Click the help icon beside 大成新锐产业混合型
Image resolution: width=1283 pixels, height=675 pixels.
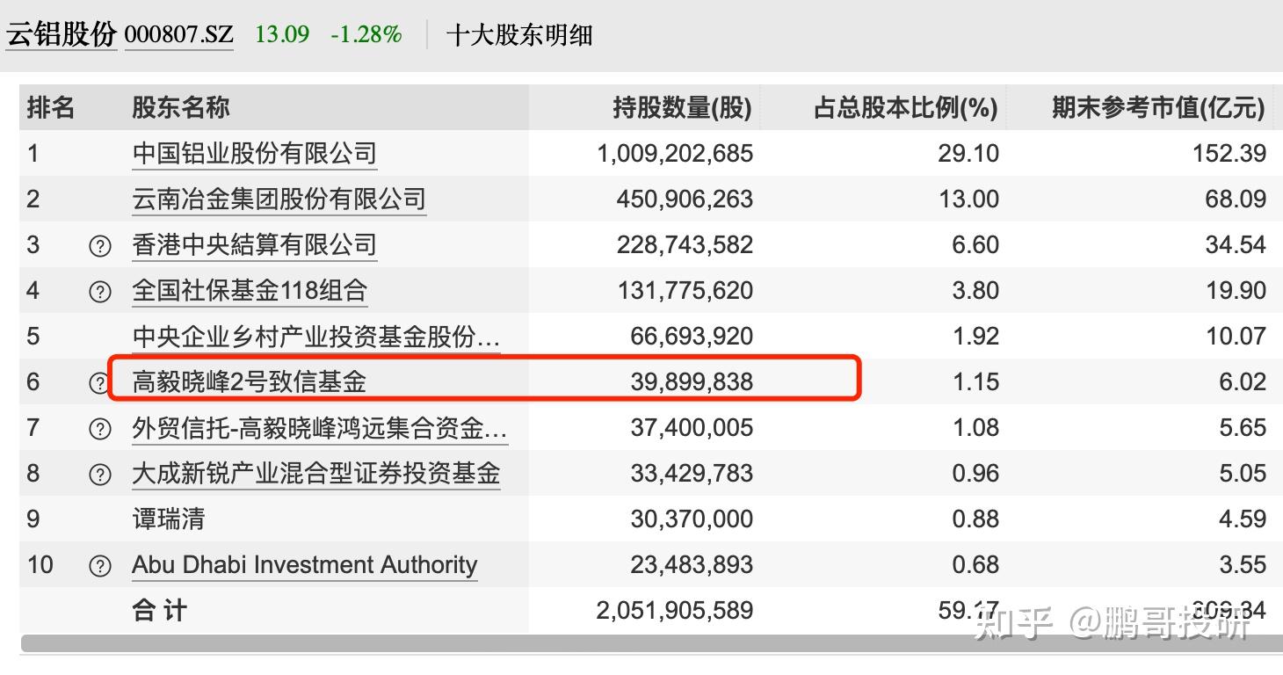[100, 475]
